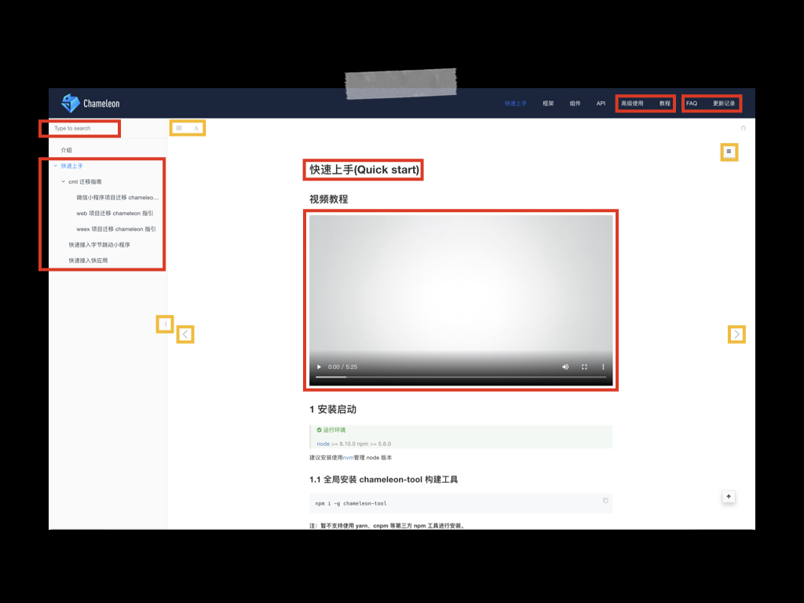Click the 视频教程 heading
Screen dimensions: 804x603
pos(329,199)
